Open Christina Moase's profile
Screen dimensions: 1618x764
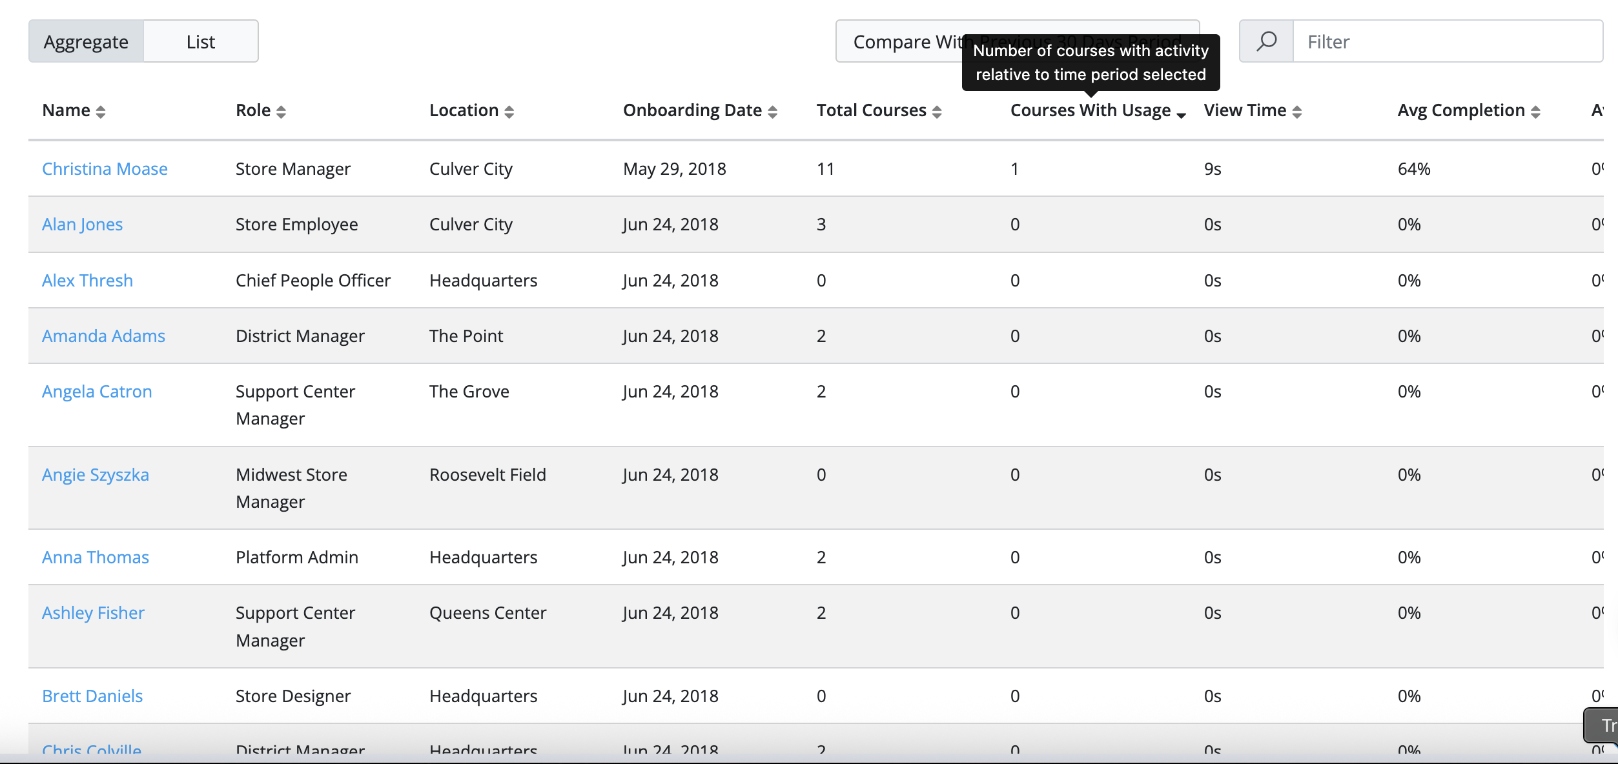105,168
